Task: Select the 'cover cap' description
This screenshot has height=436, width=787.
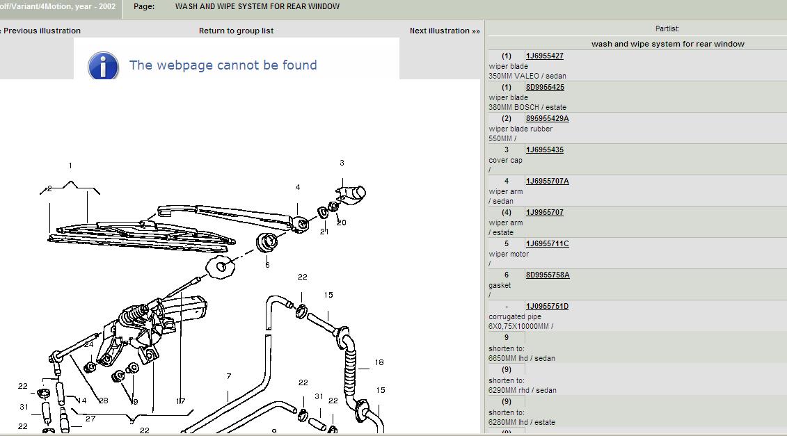Action: tap(505, 160)
